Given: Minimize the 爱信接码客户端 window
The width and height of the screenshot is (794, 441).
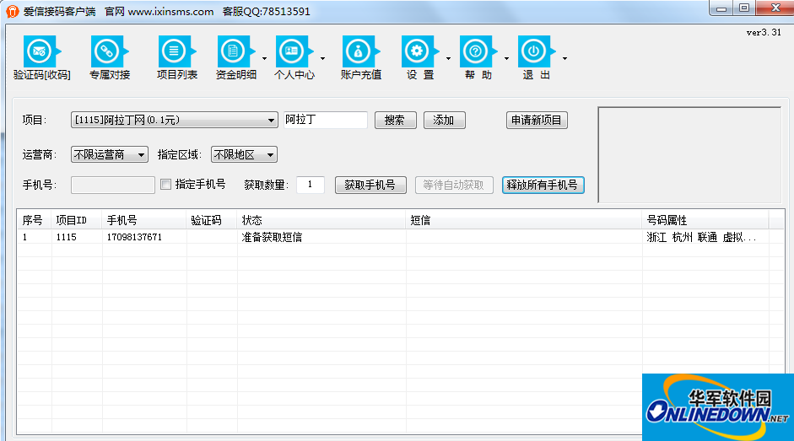Looking at the screenshot, I should click(721, 8).
